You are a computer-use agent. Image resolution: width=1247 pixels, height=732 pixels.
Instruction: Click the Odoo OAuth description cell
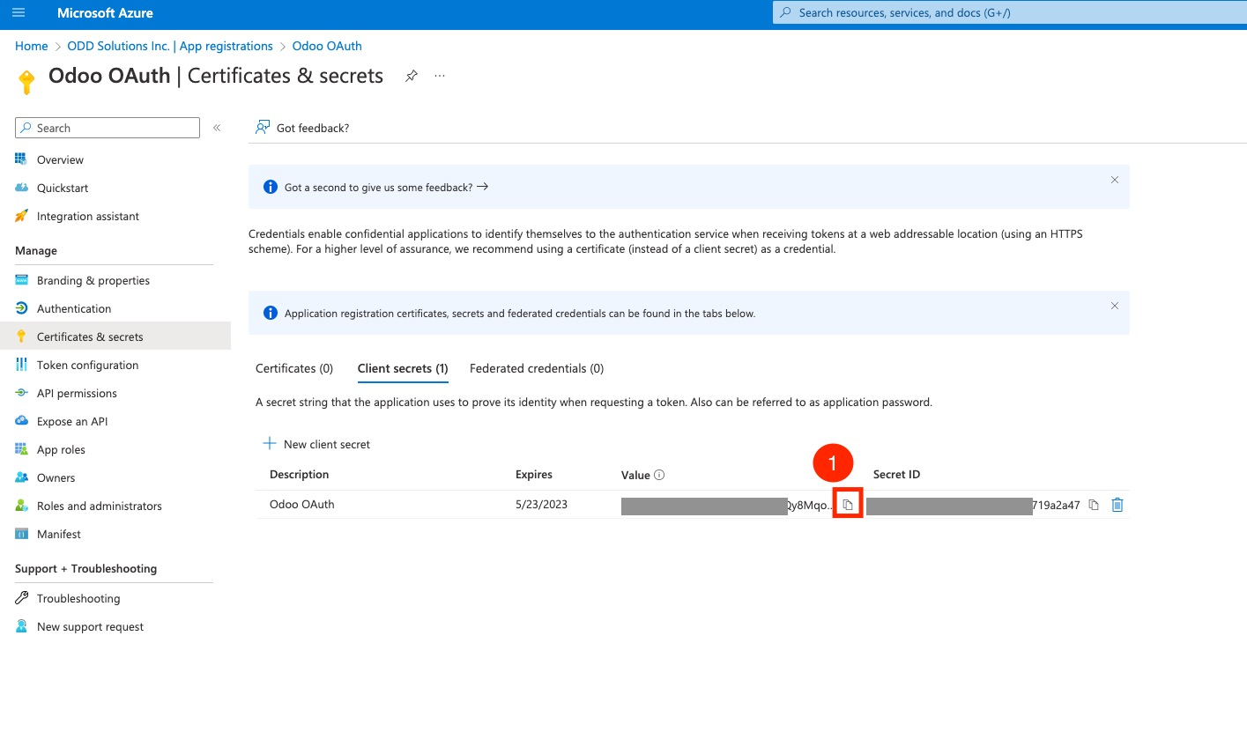click(x=302, y=505)
